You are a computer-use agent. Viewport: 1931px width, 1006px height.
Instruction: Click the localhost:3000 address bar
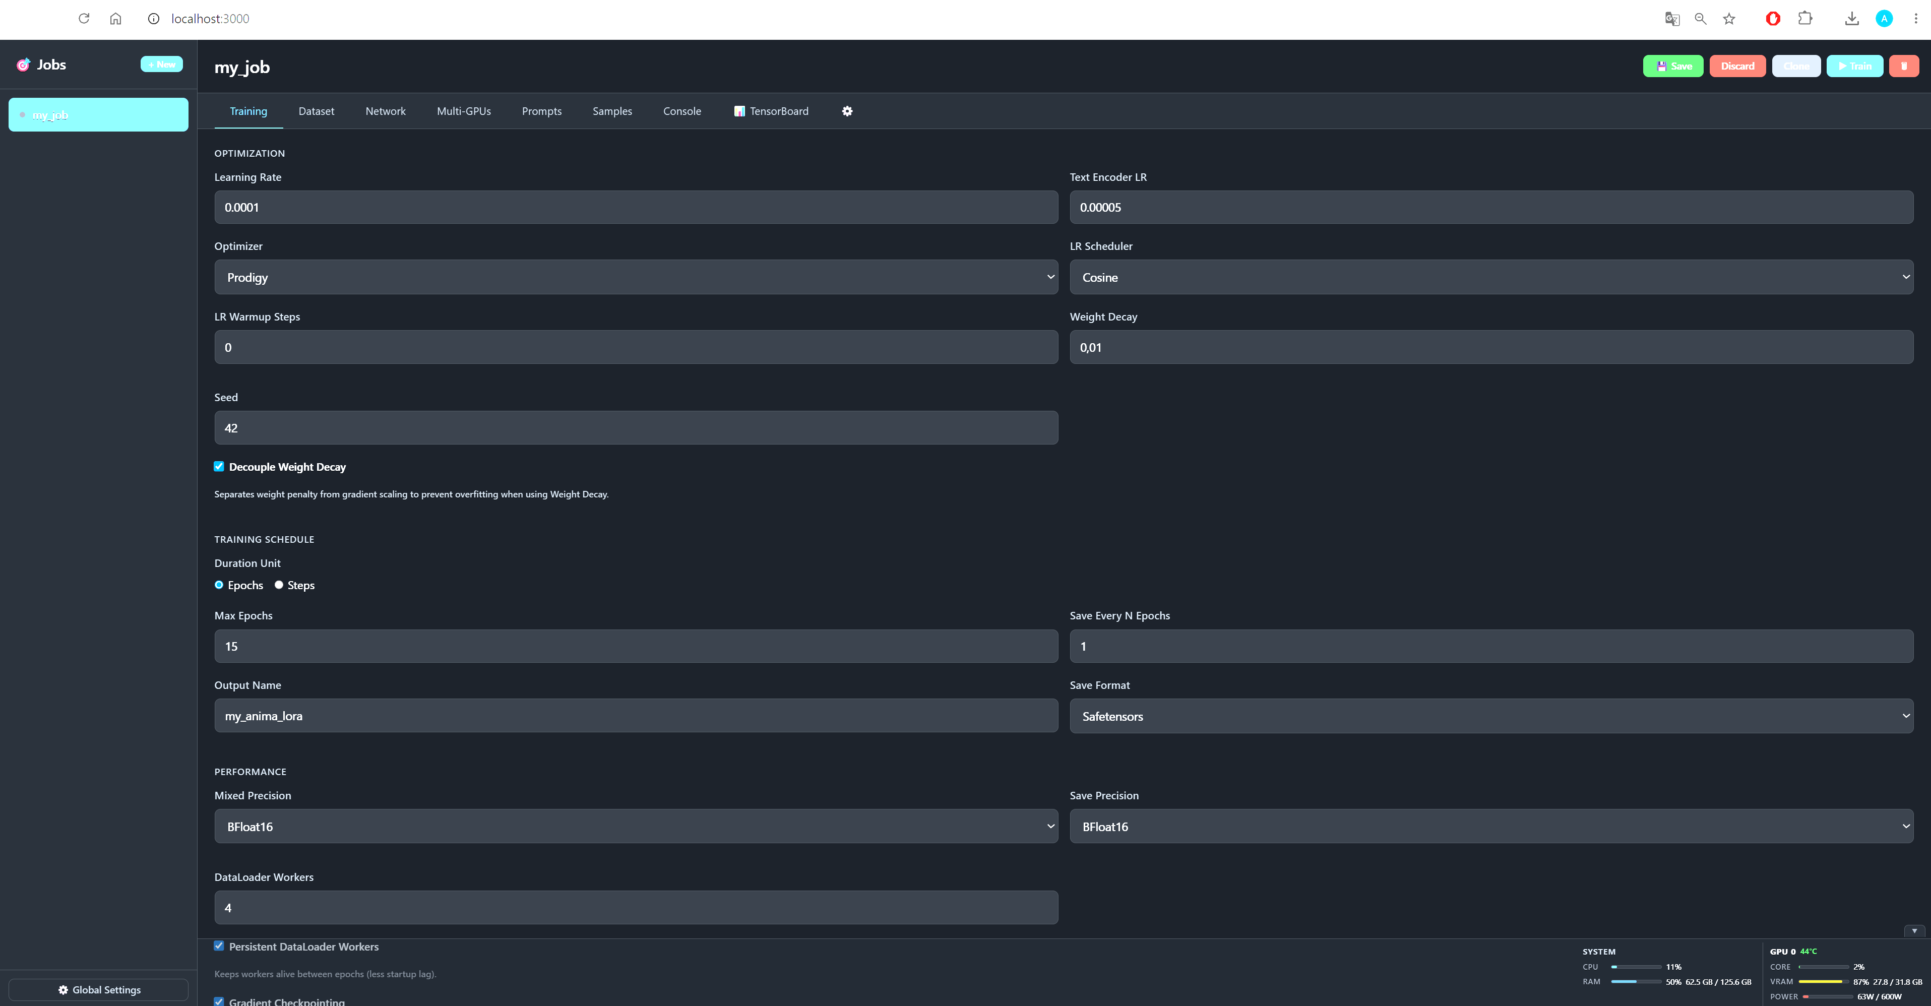[210, 19]
